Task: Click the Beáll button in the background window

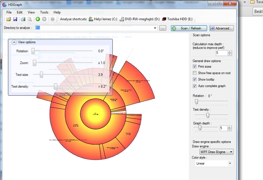Action: pyautogui.click(x=258, y=12)
